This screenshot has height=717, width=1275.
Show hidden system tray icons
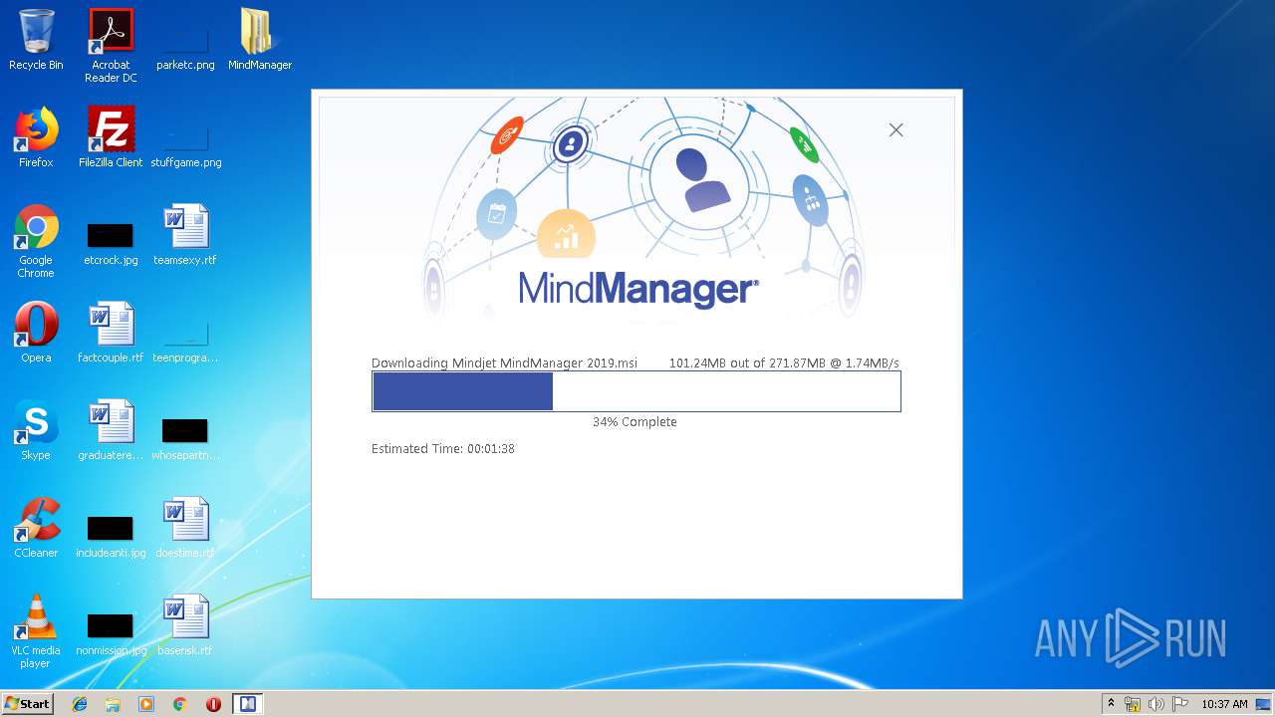point(1111,704)
